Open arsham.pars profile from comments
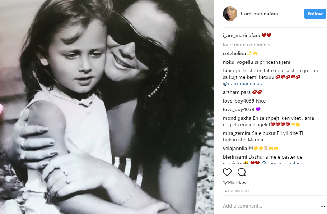This screenshot has height=214, width=327. [237, 92]
